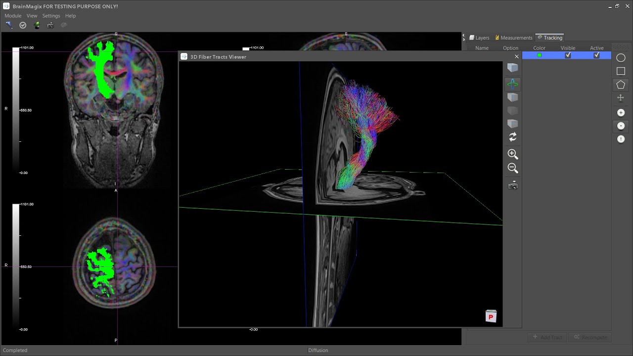Activate the 3D rotate tool in fiber viewer

[513, 84]
